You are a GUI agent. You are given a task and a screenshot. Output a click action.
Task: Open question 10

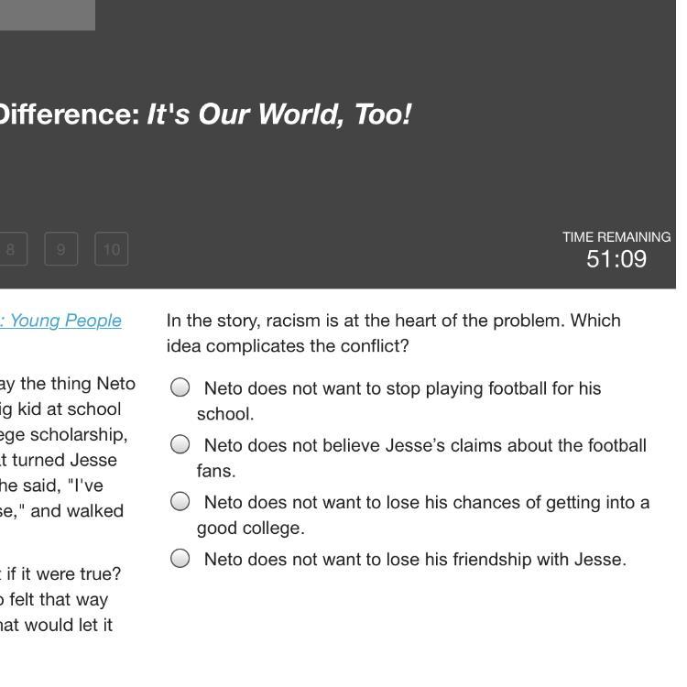click(x=112, y=249)
